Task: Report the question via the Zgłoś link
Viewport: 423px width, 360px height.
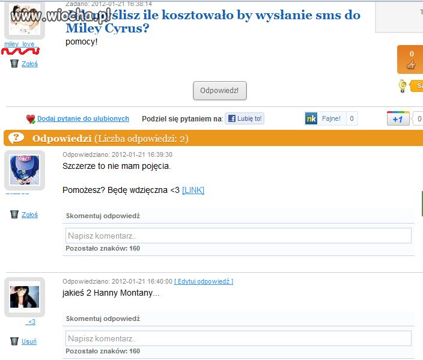Action: 29,64
